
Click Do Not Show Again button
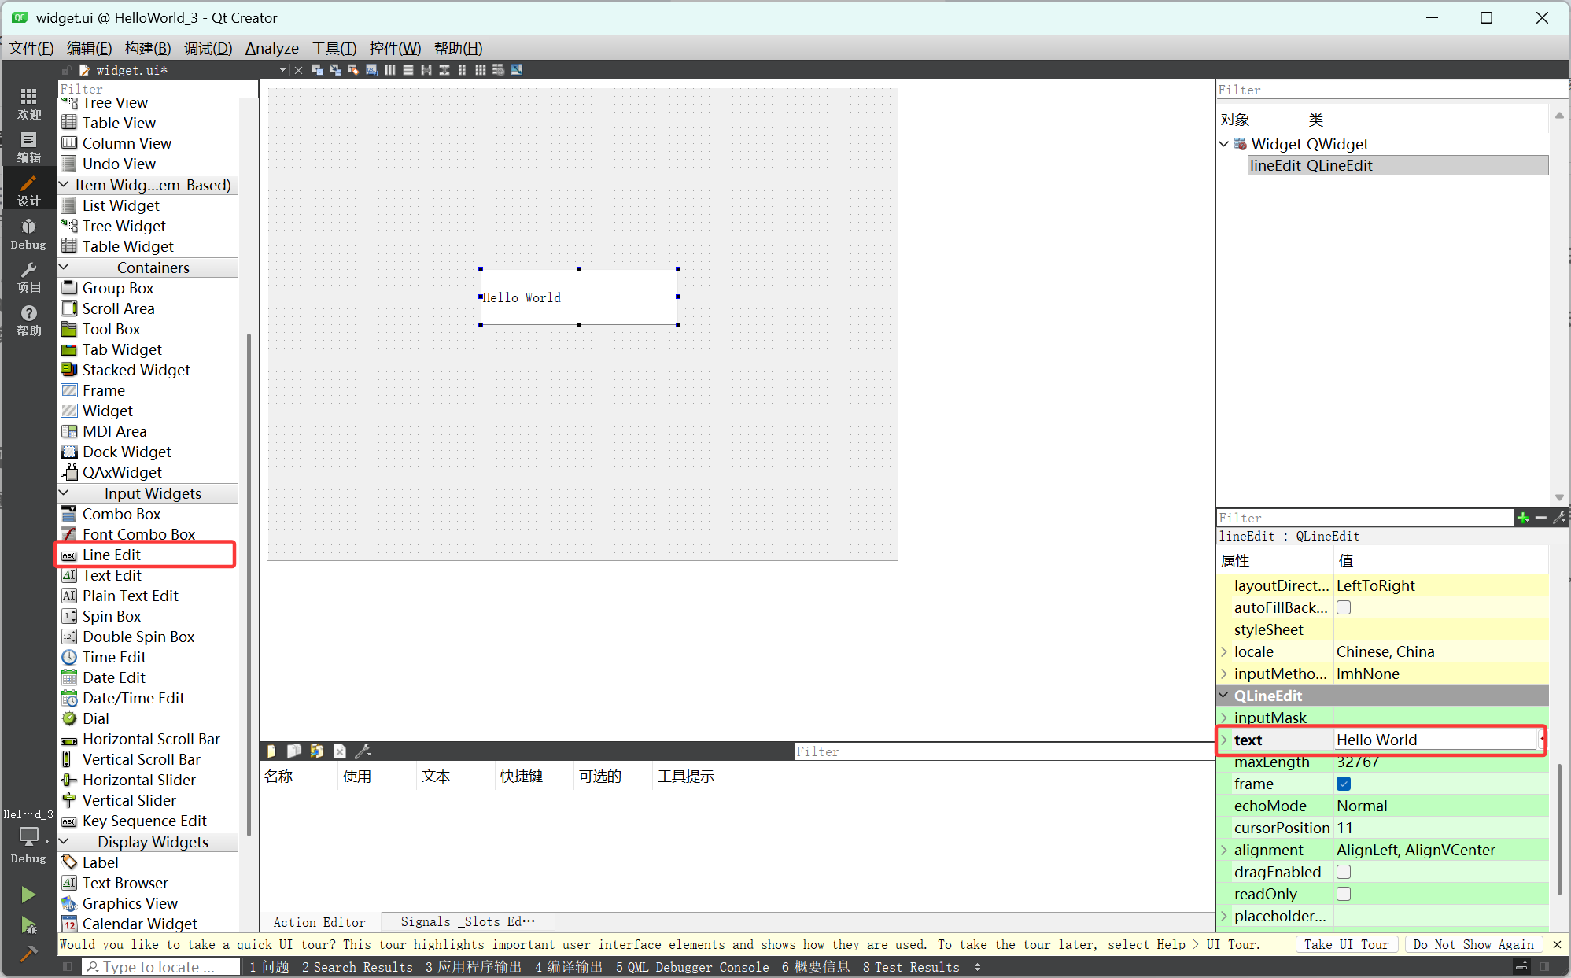(1473, 944)
